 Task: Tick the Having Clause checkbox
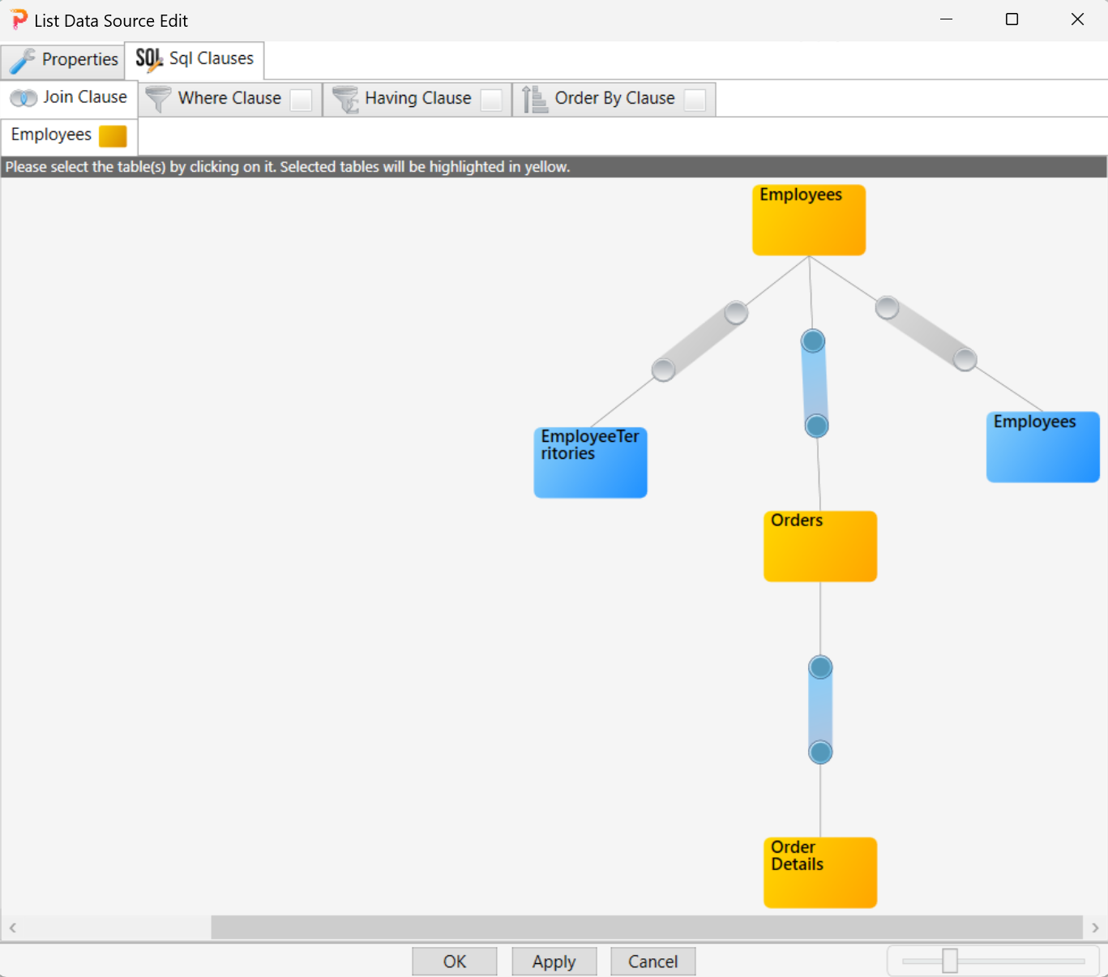(491, 100)
